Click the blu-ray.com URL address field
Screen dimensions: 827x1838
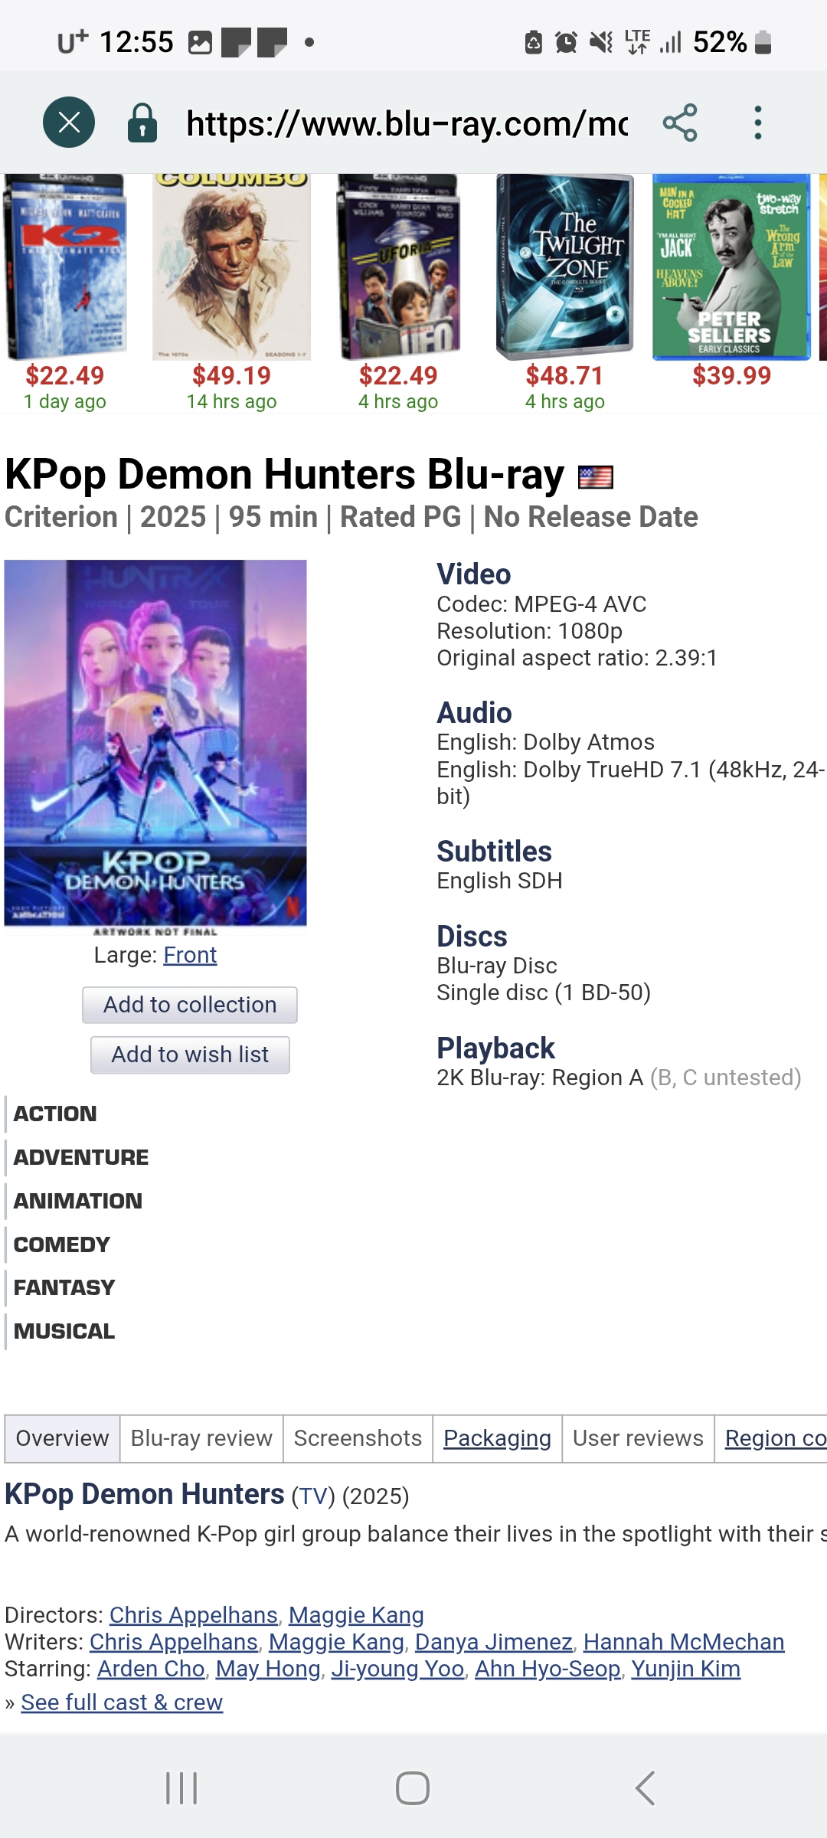click(x=407, y=123)
